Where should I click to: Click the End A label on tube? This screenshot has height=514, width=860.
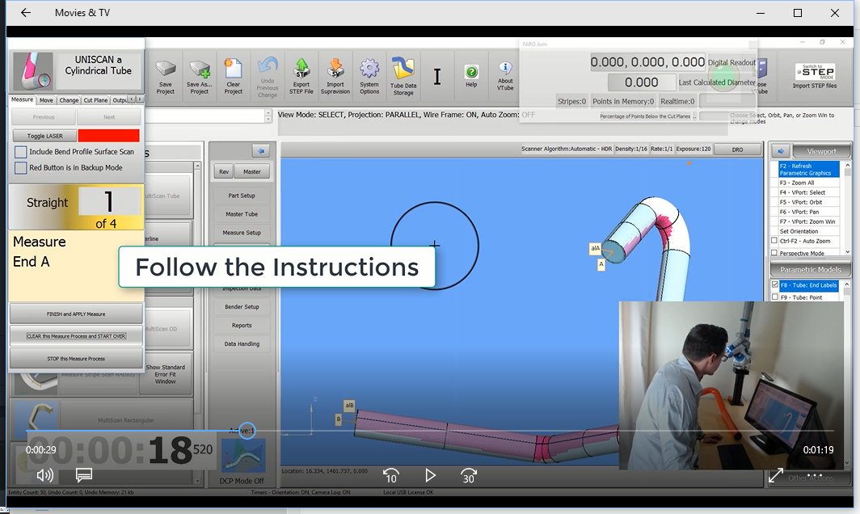click(x=601, y=264)
